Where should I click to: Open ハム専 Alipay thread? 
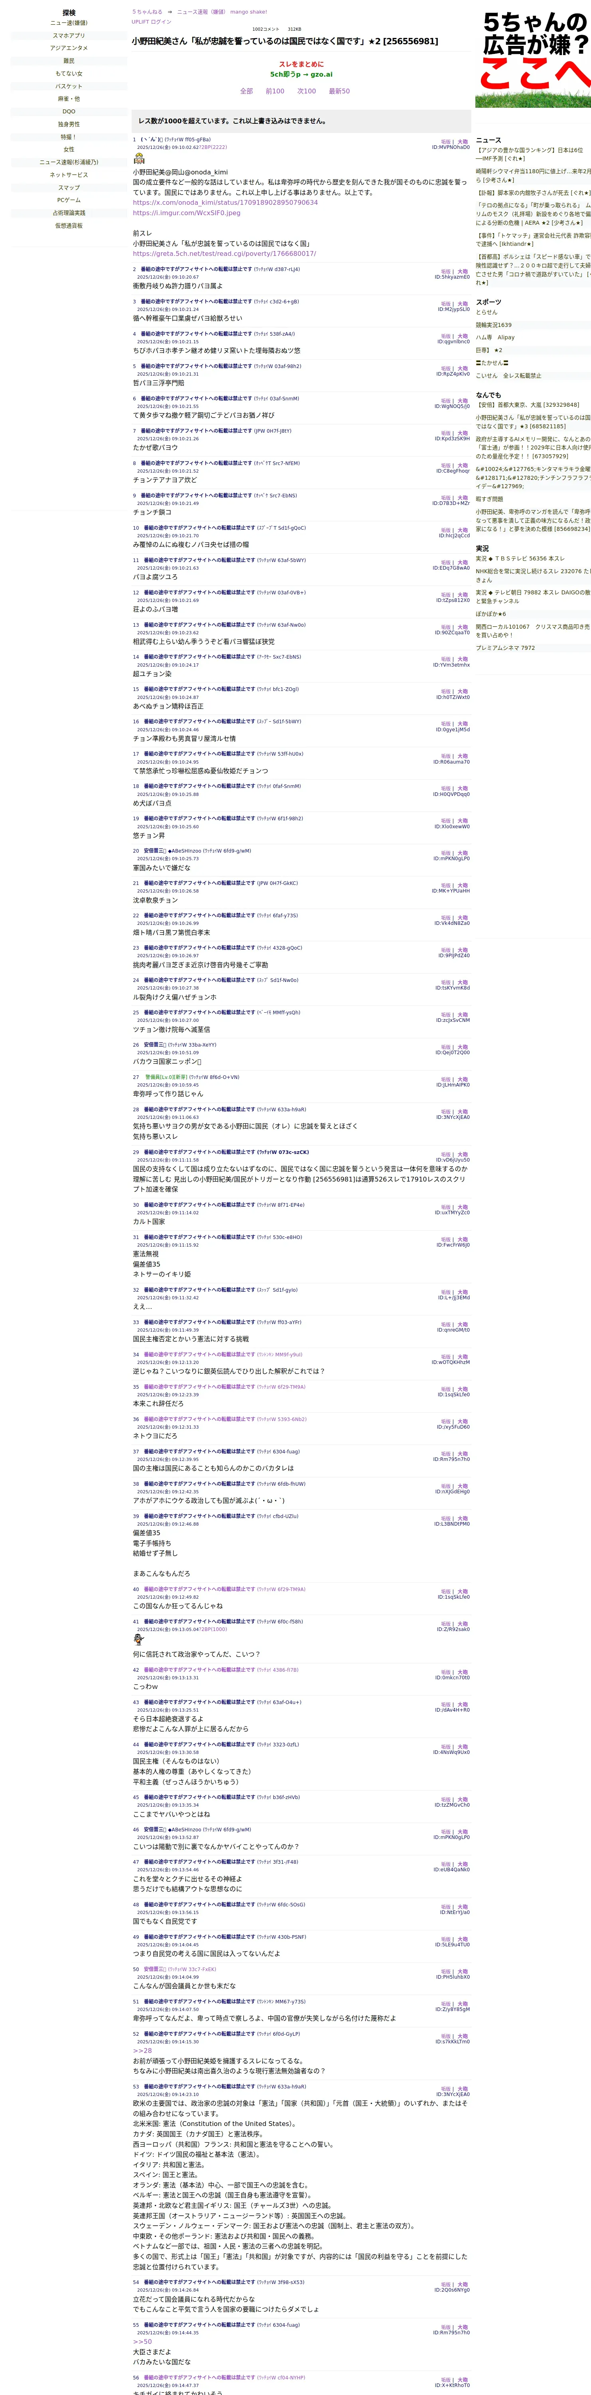(x=495, y=337)
